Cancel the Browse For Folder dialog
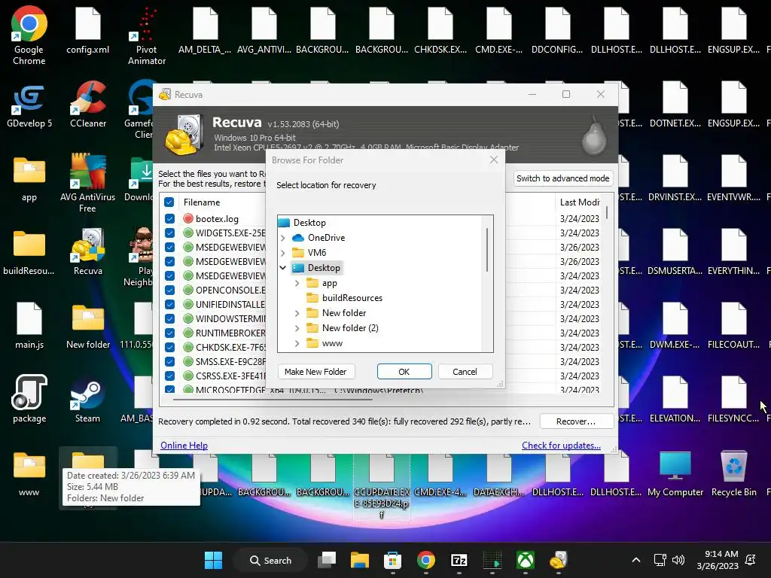This screenshot has height=578, width=771. (465, 372)
